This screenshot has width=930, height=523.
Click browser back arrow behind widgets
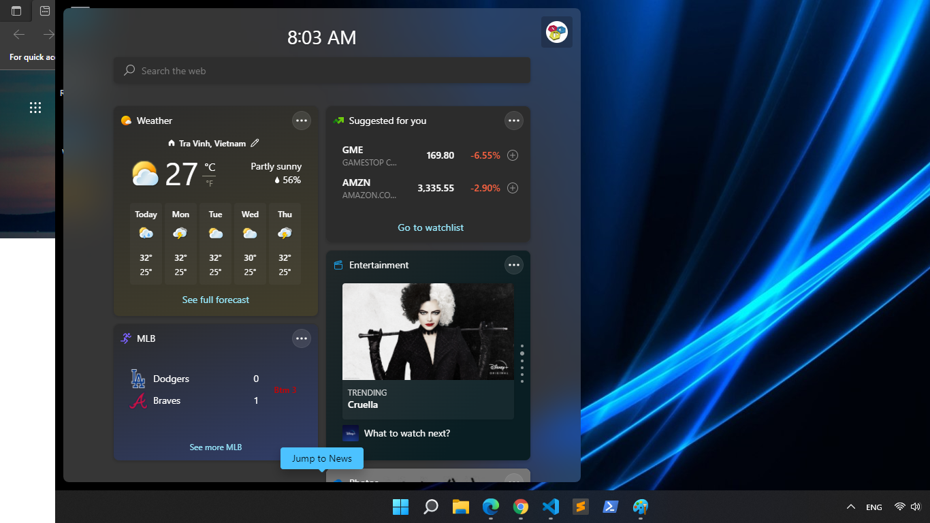(x=19, y=34)
